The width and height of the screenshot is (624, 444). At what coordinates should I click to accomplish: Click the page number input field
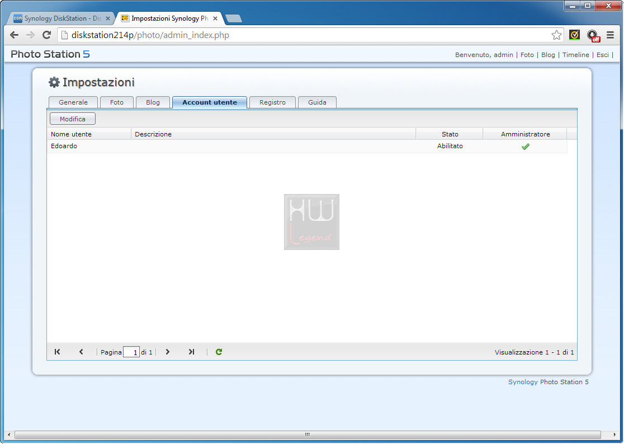(131, 352)
